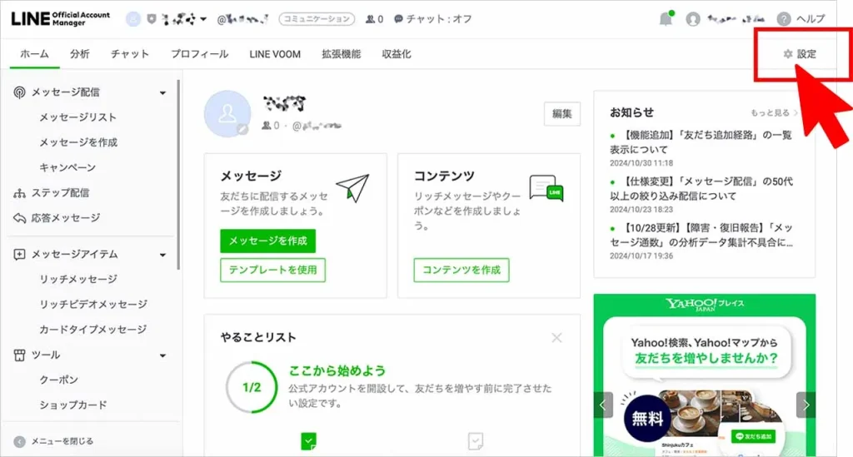The height and width of the screenshot is (457, 853).
Task: Click the chat bubble icon in header
Action: click(x=398, y=19)
